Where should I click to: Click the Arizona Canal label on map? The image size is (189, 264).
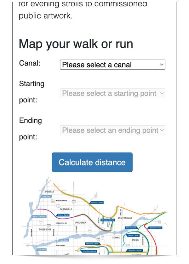click(97, 202)
